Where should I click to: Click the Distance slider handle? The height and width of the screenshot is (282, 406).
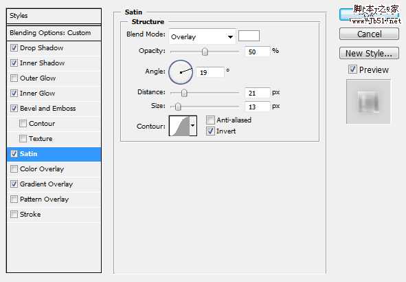pos(184,93)
